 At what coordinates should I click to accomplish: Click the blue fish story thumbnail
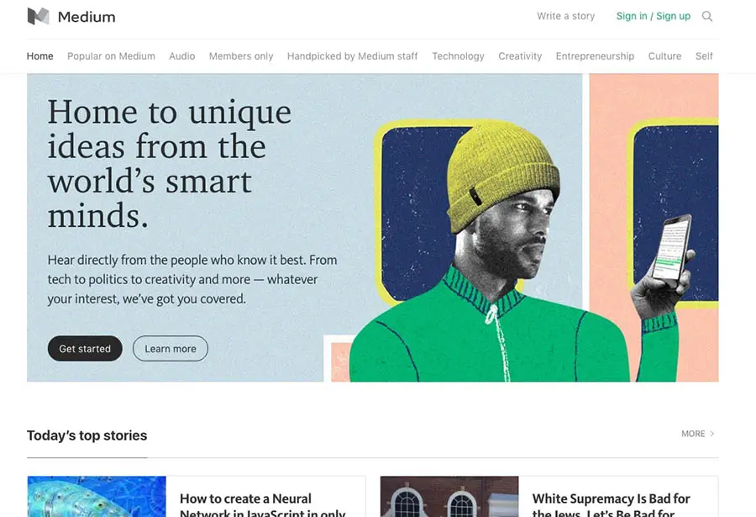97,497
